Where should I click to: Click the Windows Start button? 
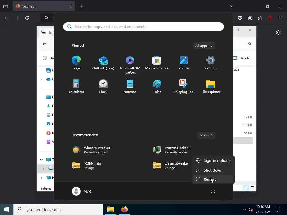point(7,209)
